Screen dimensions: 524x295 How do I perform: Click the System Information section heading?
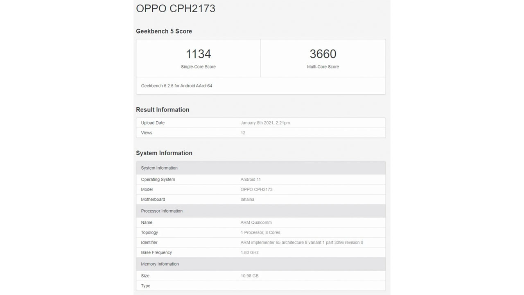pyautogui.click(x=164, y=153)
